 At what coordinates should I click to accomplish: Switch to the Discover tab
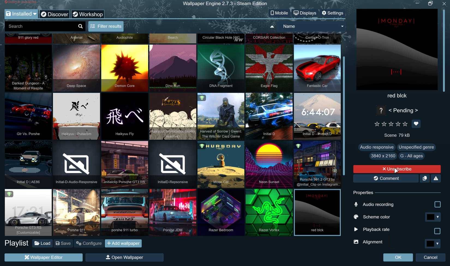coord(54,14)
